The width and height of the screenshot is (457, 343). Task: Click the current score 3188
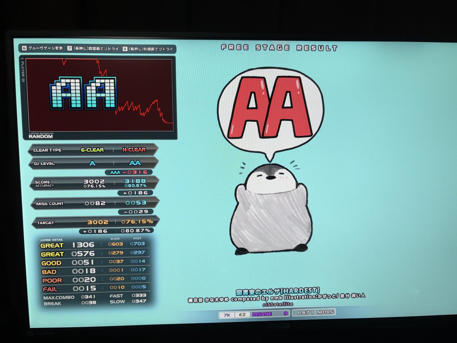pos(135,181)
